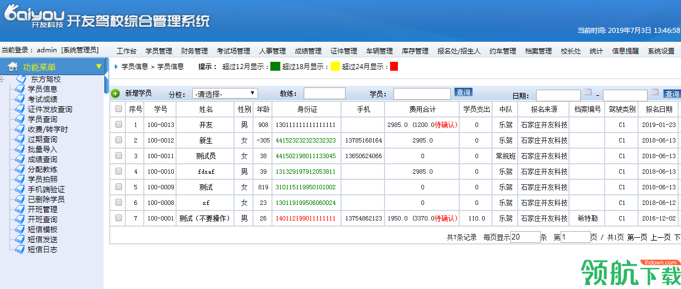Focus the 学员 search field
Image resolution: width=681 pixels, height=289 pixels.
[x=422, y=94]
